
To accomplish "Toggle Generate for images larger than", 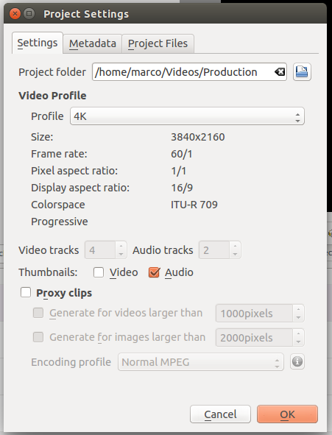I will point(38,337).
